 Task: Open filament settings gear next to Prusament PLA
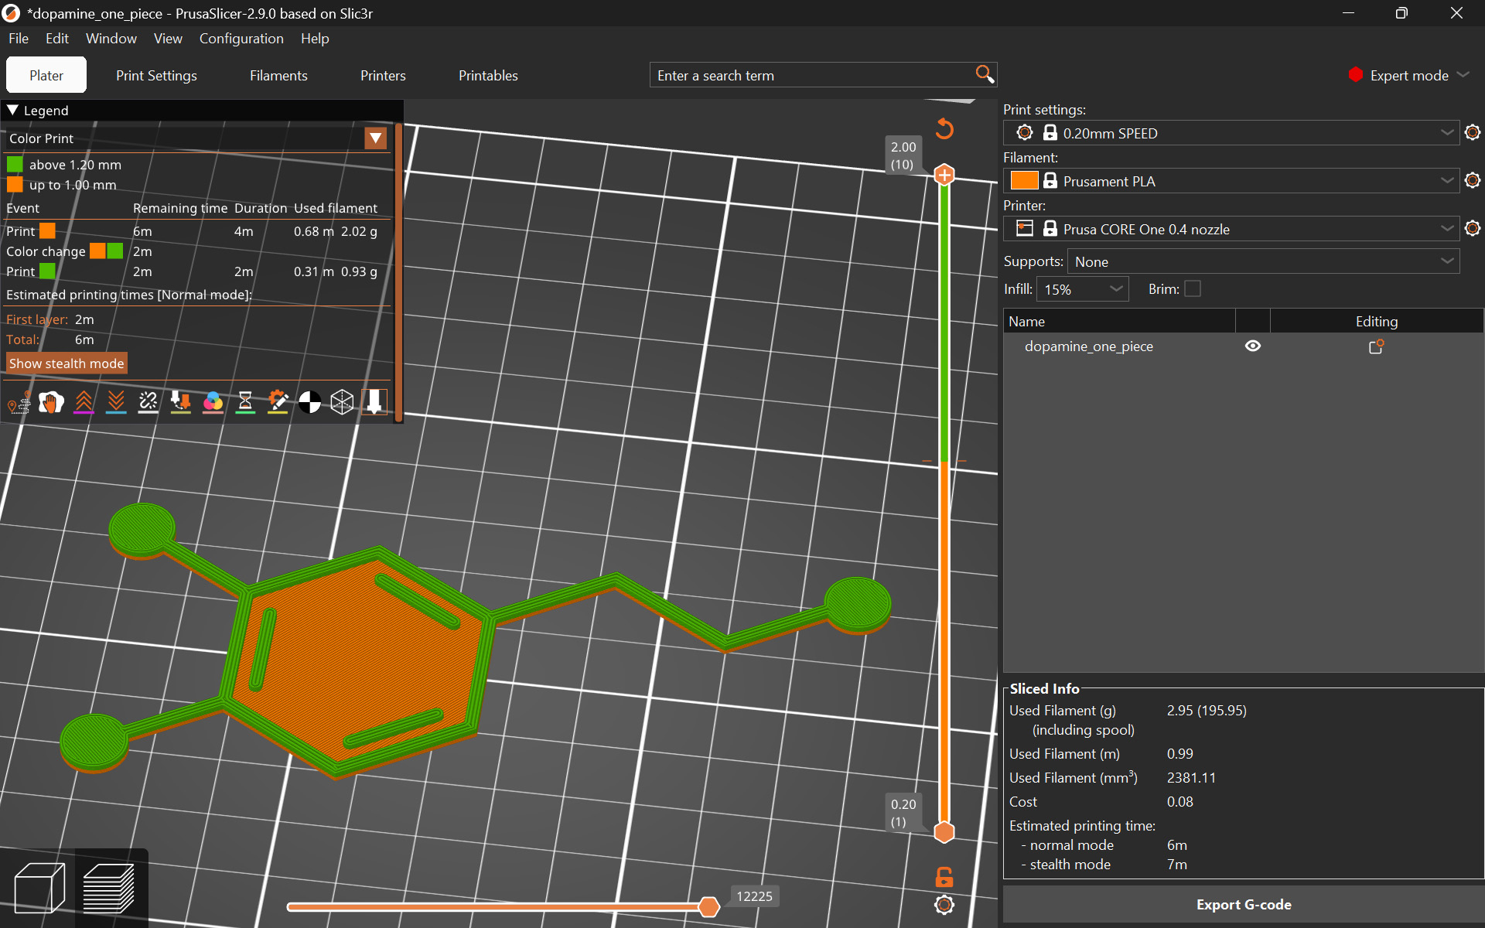pos(1473,181)
